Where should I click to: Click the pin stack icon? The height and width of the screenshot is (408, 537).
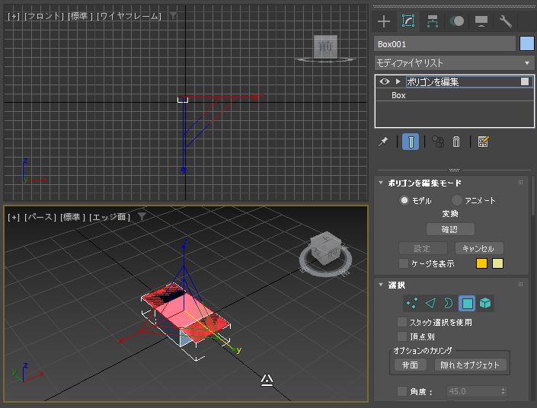[x=383, y=142]
